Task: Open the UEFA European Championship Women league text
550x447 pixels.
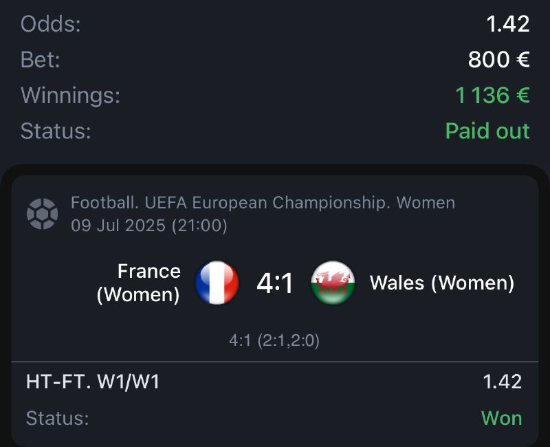Action: 263,203
